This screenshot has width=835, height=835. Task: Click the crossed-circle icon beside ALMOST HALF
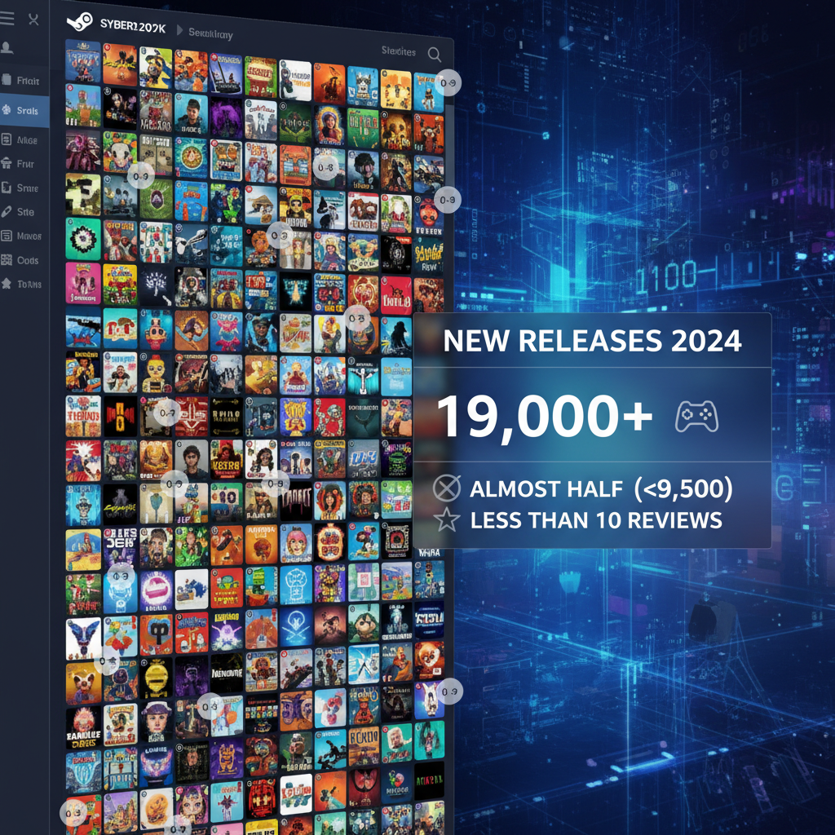tap(446, 489)
